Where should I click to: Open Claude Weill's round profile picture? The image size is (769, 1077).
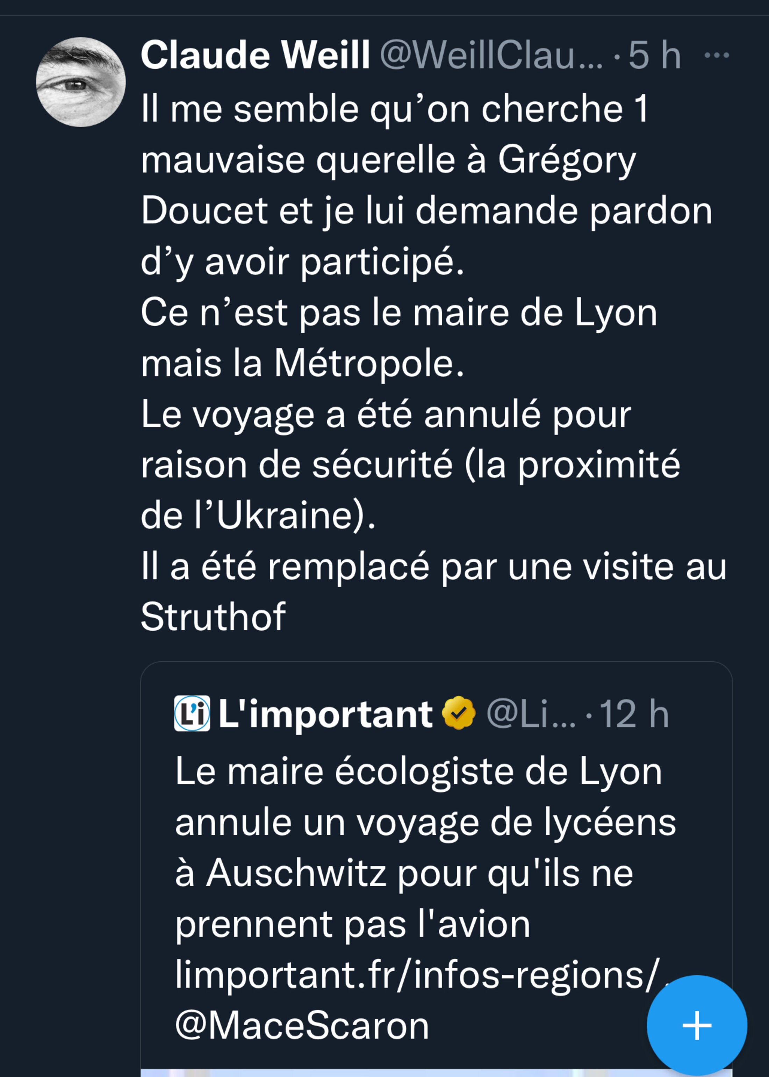[x=80, y=82]
